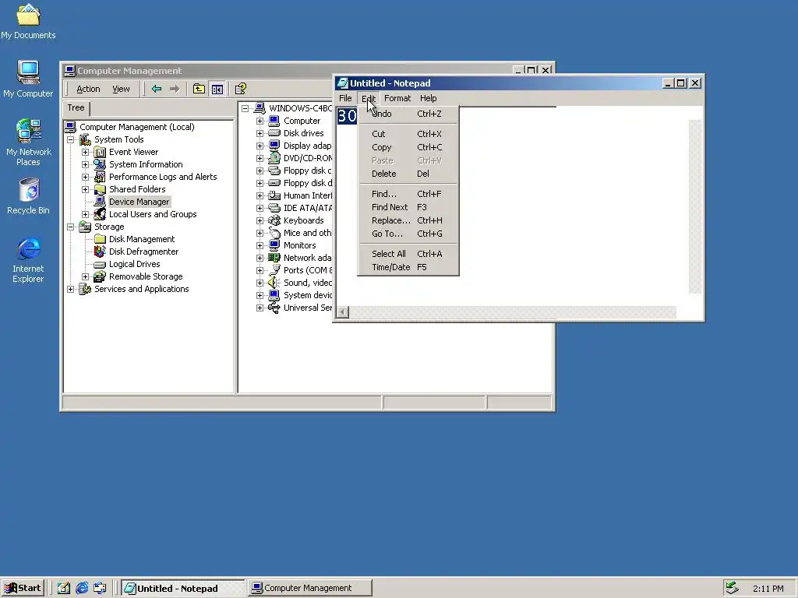Click the selected text 30 in Notepad

click(347, 116)
